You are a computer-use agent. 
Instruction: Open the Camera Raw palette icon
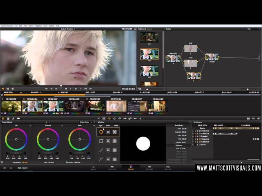[x=18, y=118]
